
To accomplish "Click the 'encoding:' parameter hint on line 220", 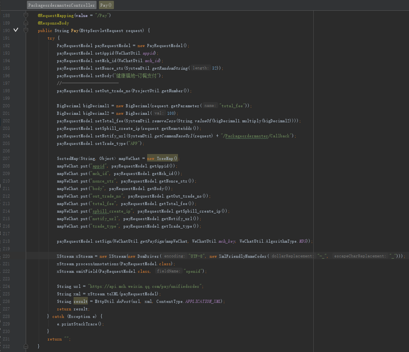I will tap(174, 256).
